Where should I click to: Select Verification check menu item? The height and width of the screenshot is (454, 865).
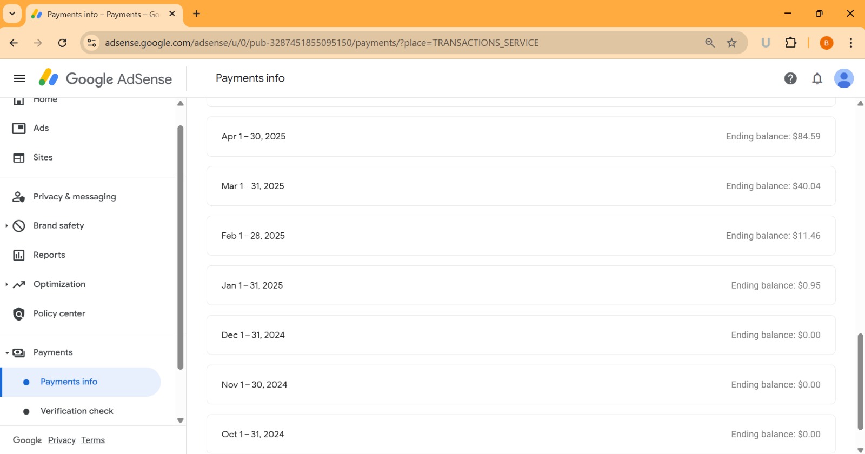tap(77, 411)
